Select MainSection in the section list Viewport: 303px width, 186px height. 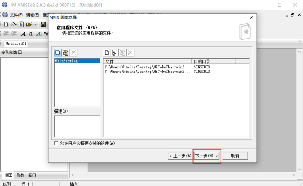(77, 61)
